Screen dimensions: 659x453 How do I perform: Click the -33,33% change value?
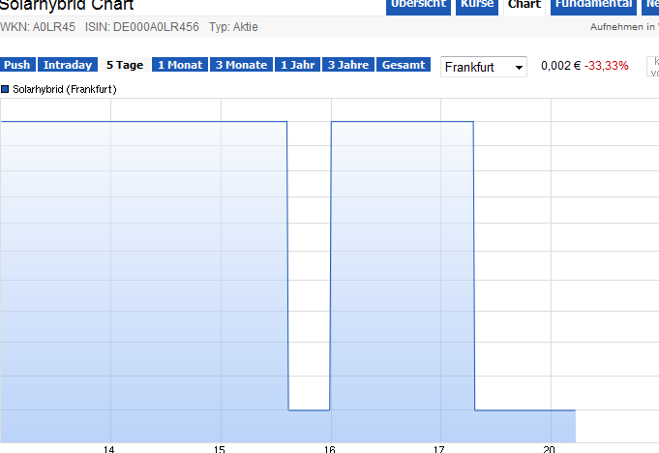(606, 66)
